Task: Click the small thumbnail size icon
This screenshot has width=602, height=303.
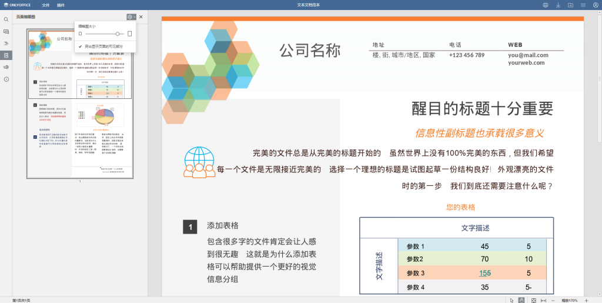Action: point(80,34)
